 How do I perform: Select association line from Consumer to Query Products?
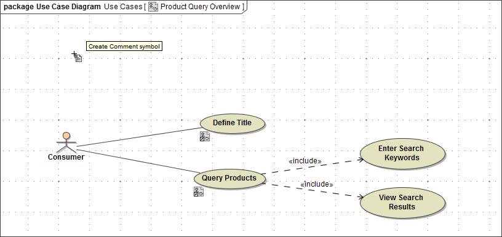click(x=138, y=161)
